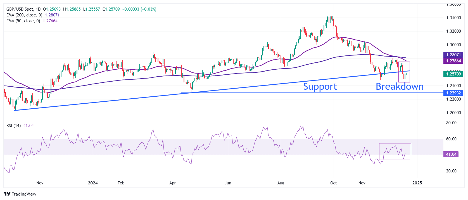The width and height of the screenshot is (468, 200).
Task: Click the TradingView logo icon
Action: (x=7, y=194)
